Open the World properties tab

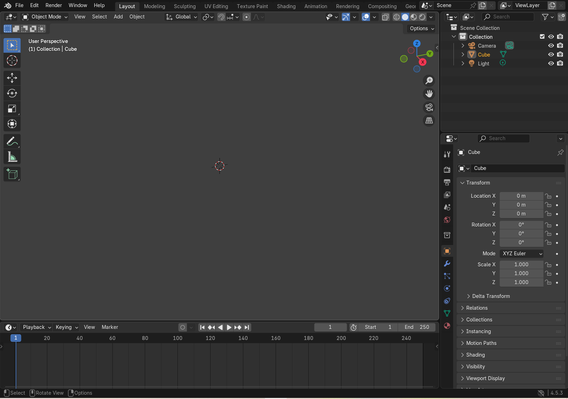447,219
